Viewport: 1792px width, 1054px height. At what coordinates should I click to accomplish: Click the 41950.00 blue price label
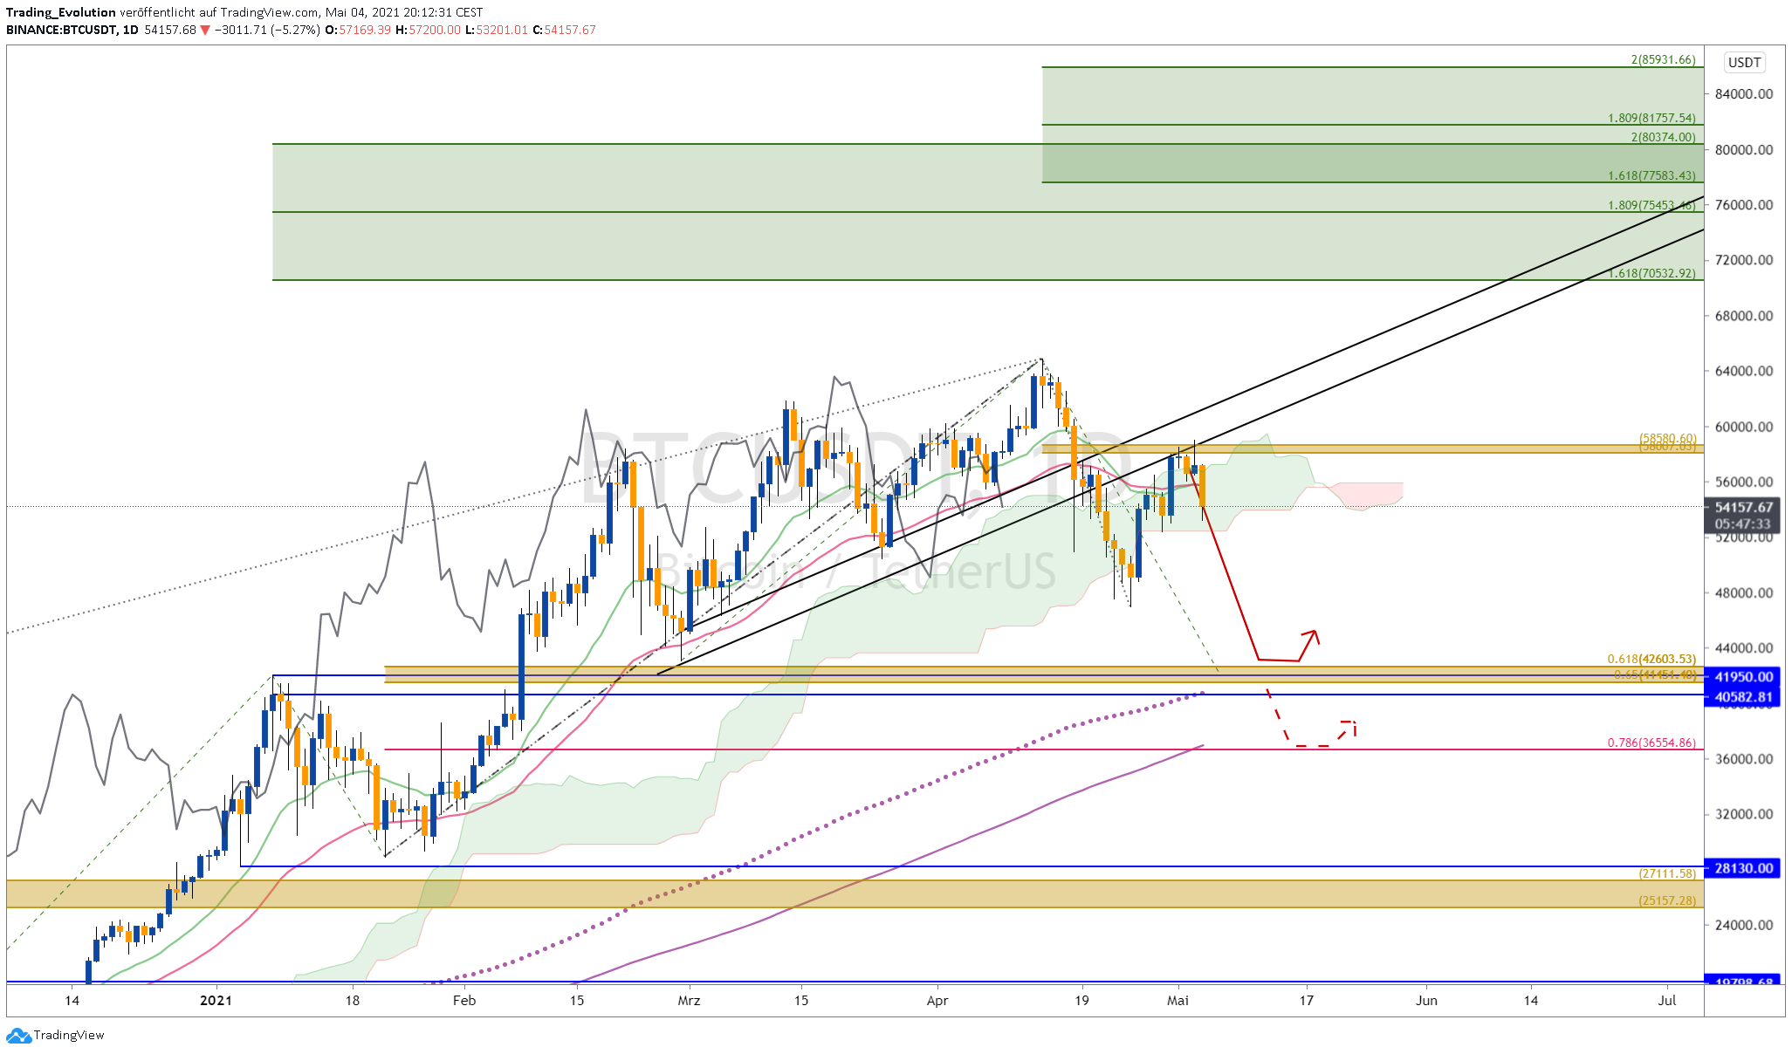coord(1743,677)
